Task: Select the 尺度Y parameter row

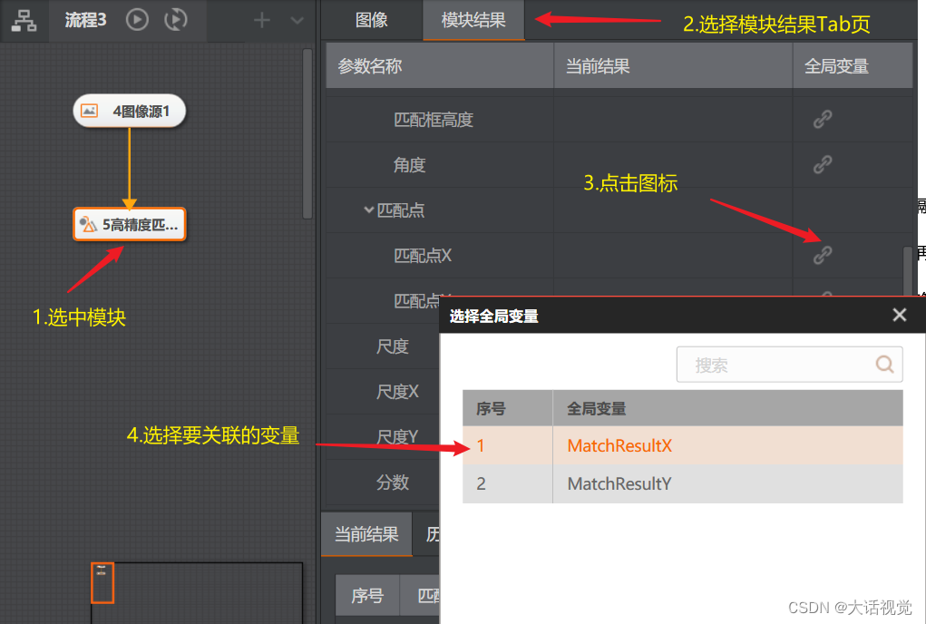Action: pyautogui.click(x=383, y=437)
